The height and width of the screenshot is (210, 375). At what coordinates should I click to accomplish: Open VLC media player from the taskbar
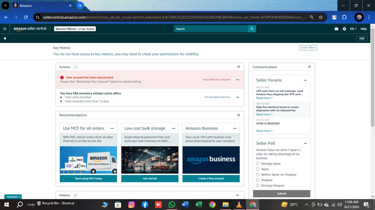(239, 204)
